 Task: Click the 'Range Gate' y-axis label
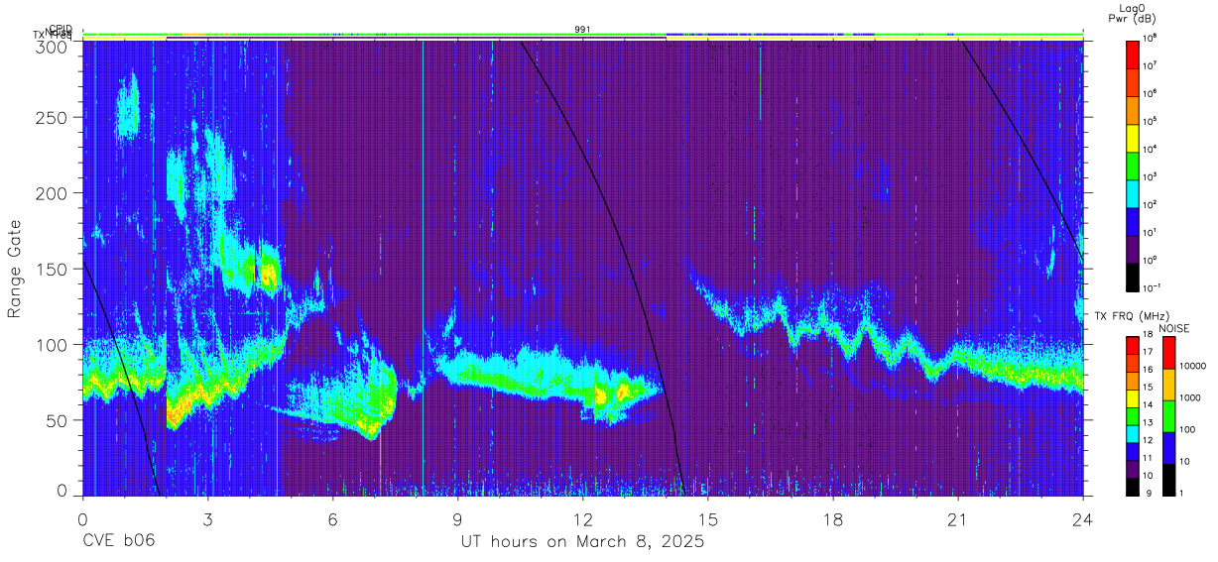click(x=15, y=269)
